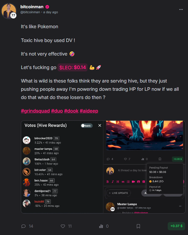Open the #grindsquad hashtag

35,111
